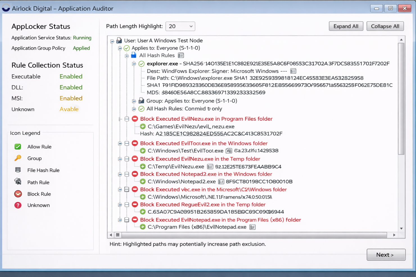Toggle checkbox for Block Executed Notepad2.exe rule

click(x=127, y=174)
